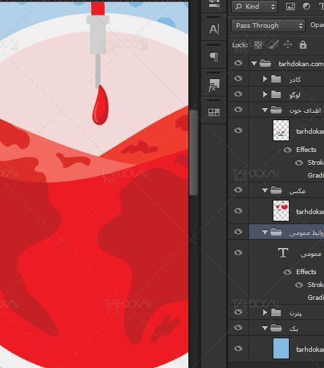Select the روابط عمومی group folder icon

point(276,232)
